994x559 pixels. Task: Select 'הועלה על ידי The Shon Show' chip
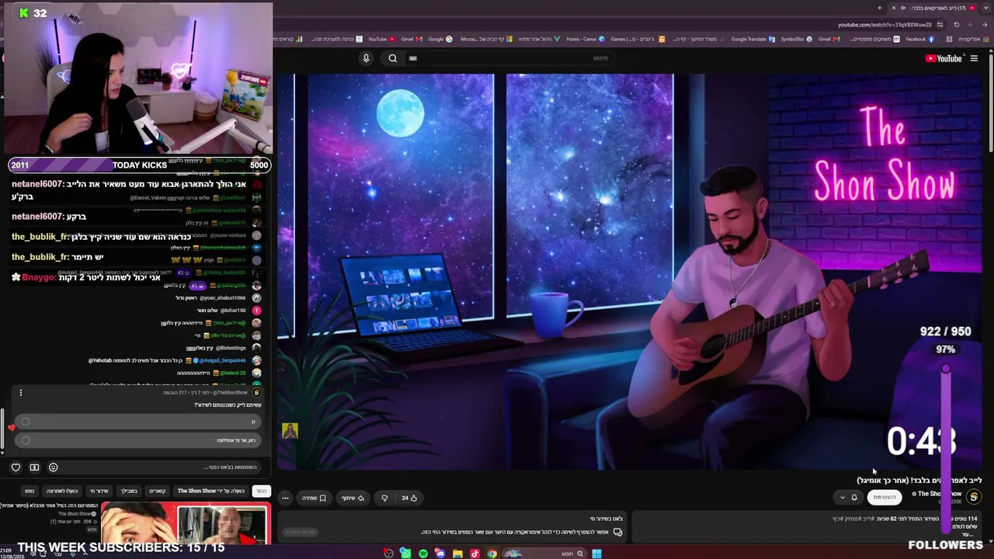click(211, 491)
